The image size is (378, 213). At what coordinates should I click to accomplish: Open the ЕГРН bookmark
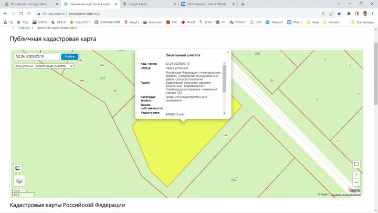(205, 22)
